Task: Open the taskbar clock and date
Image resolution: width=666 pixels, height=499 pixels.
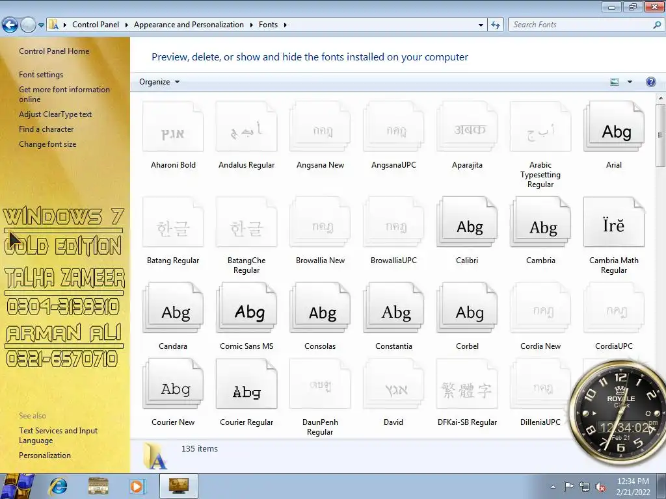Action: click(633, 487)
